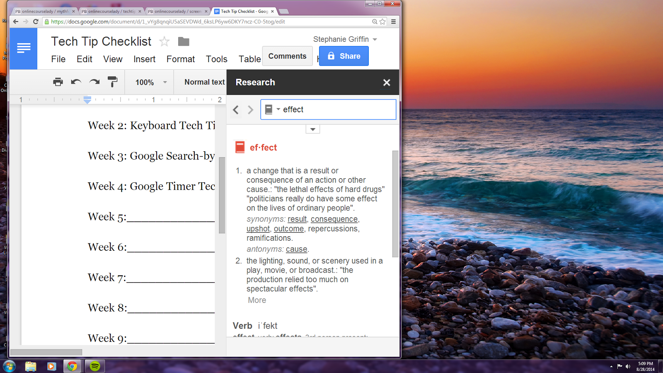This screenshot has height=373, width=663.
Task: Click the synonym link 'outcome'
Action: 289,229
